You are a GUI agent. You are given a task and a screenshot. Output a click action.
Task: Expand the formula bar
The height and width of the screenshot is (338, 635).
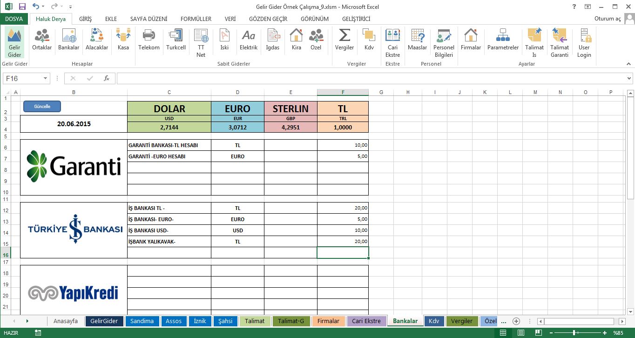[x=629, y=79]
